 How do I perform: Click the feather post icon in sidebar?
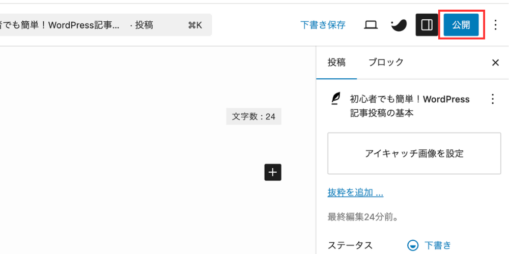(335, 99)
